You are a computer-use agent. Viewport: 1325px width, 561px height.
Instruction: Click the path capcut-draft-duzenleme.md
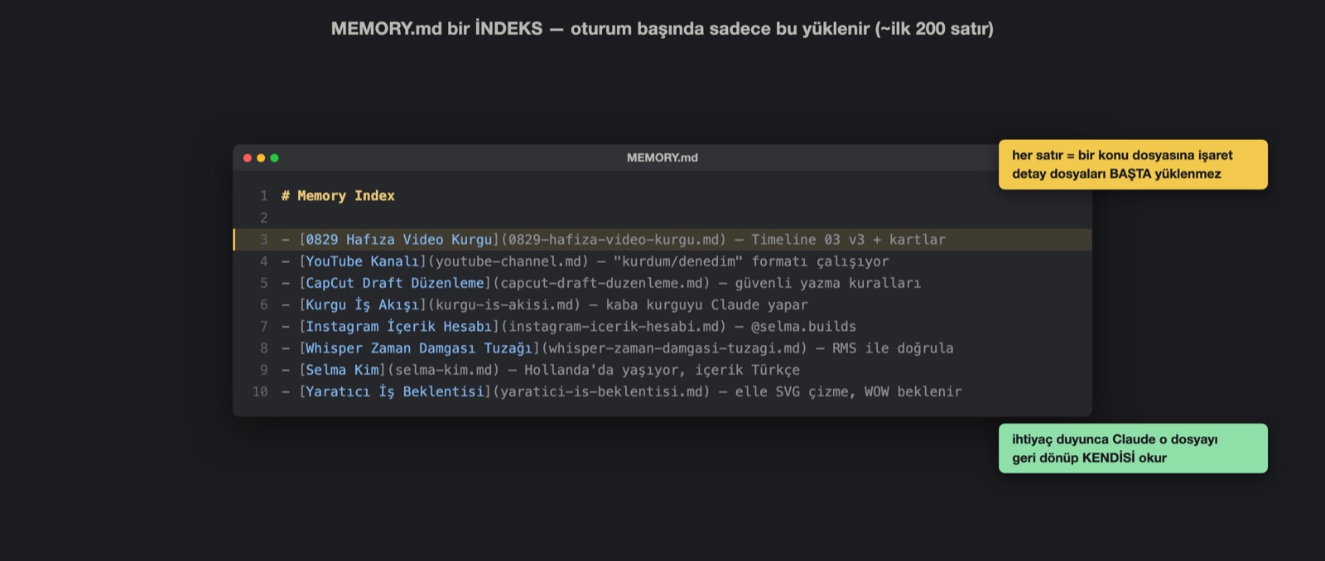click(x=601, y=283)
